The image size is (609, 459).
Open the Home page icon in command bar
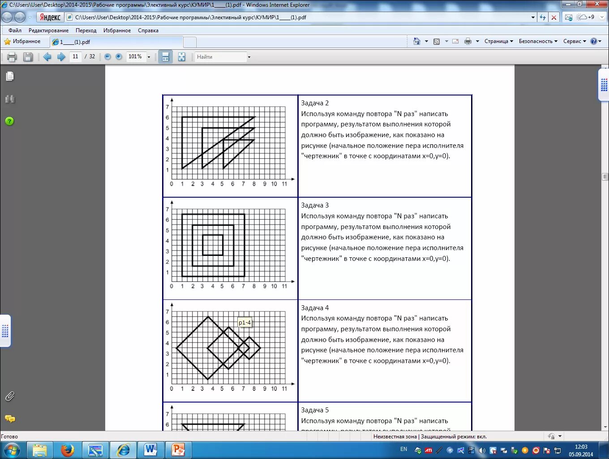click(417, 41)
